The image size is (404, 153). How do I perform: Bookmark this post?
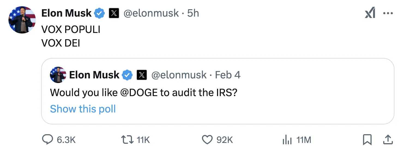click(367, 140)
